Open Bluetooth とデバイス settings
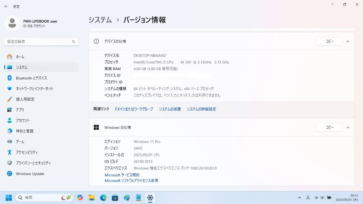 tap(41, 78)
